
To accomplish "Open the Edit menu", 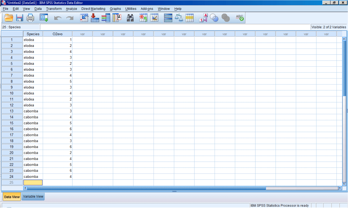I will 16,9.
